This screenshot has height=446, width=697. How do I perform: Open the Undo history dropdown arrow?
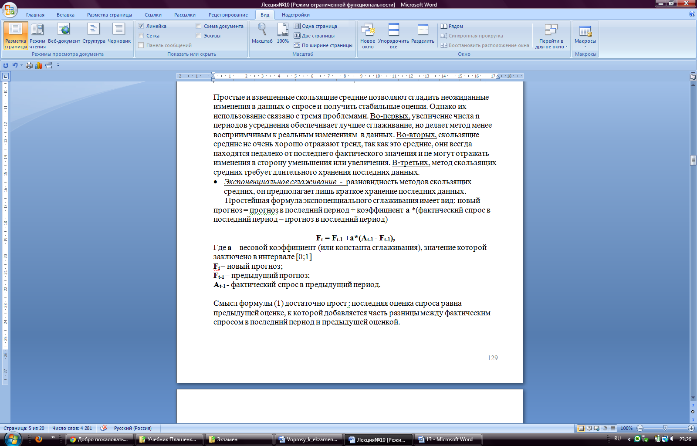tap(21, 65)
